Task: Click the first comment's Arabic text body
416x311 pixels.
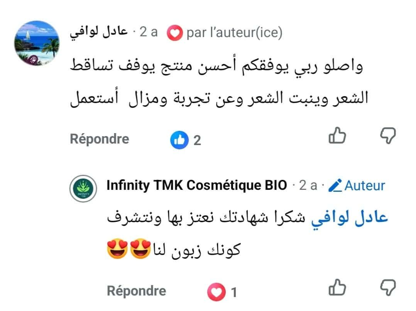Action: [219, 81]
